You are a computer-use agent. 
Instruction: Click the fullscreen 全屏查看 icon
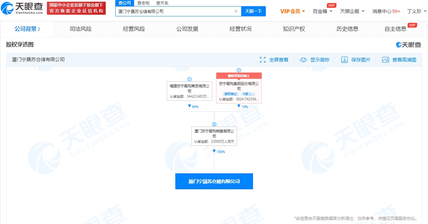pos(263,60)
